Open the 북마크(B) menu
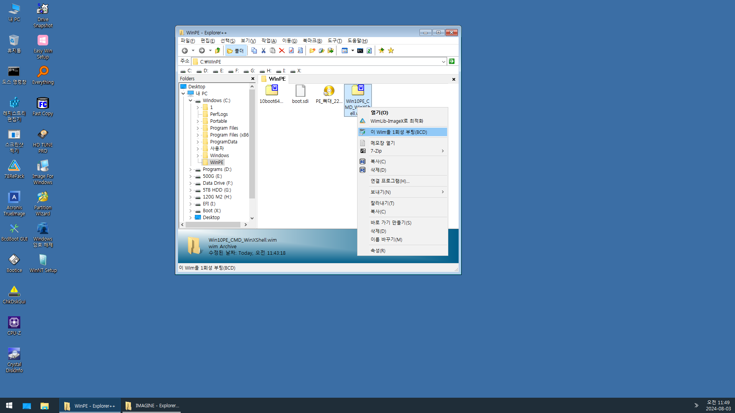This screenshot has height=413, width=735. (312, 41)
